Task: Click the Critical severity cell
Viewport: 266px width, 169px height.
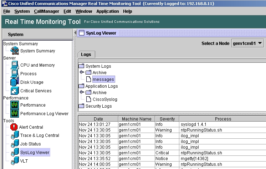Action: coord(167,153)
